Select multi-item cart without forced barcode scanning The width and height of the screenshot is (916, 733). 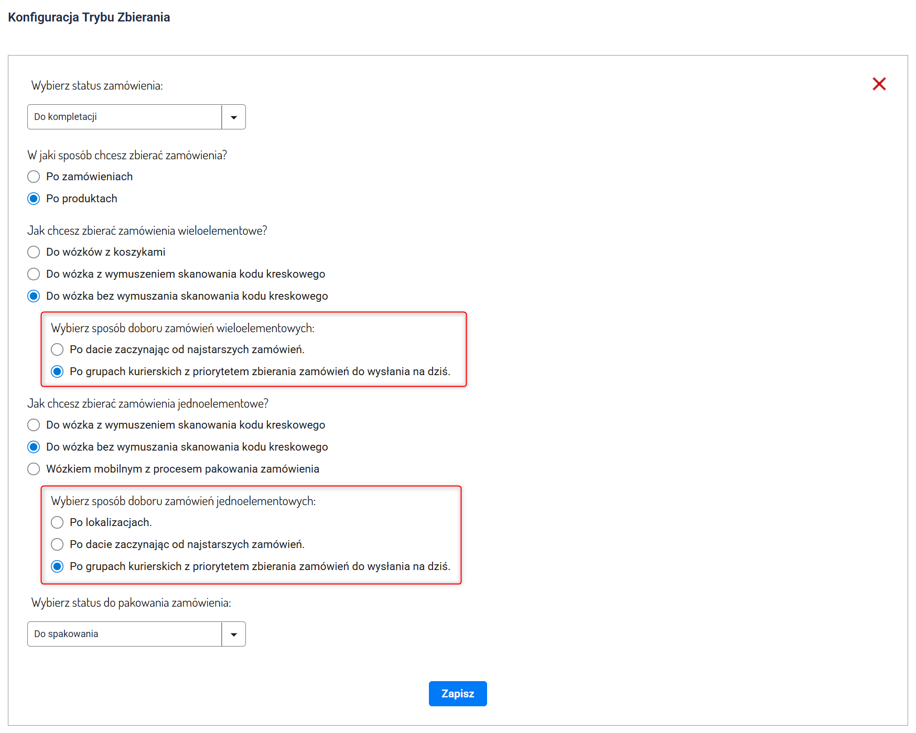(x=34, y=296)
